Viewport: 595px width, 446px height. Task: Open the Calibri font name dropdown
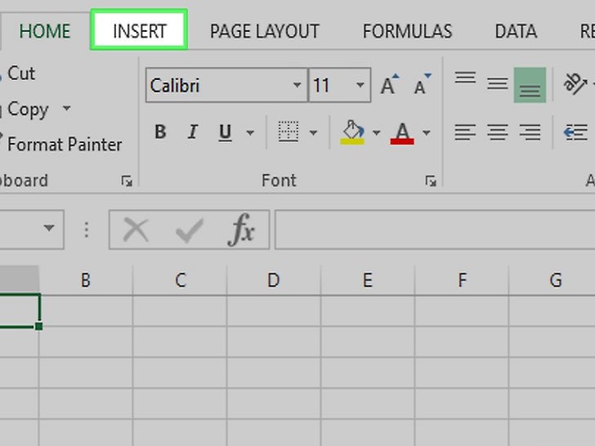point(297,86)
